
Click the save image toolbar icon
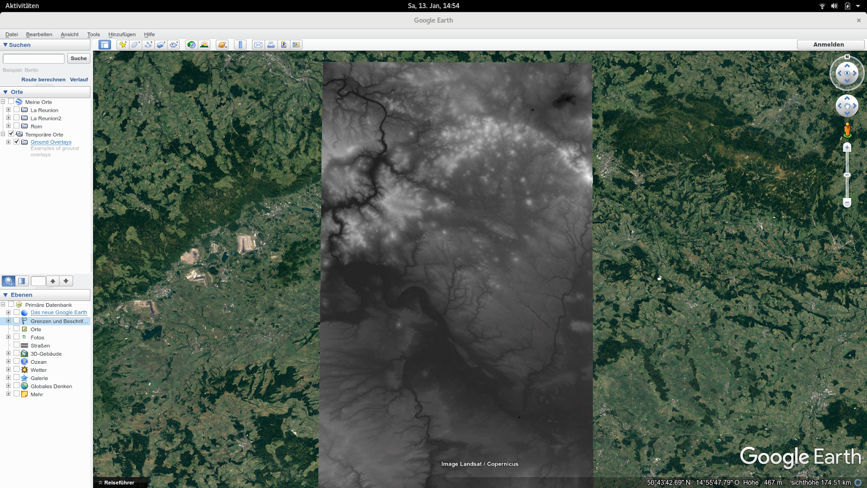click(283, 44)
